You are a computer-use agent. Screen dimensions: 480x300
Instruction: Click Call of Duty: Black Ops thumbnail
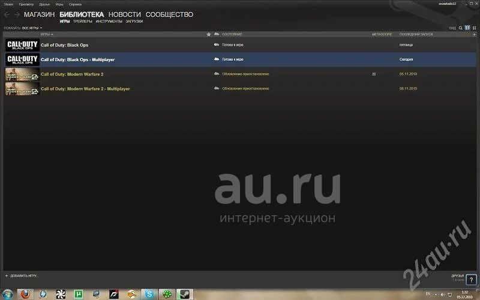(22, 45)
